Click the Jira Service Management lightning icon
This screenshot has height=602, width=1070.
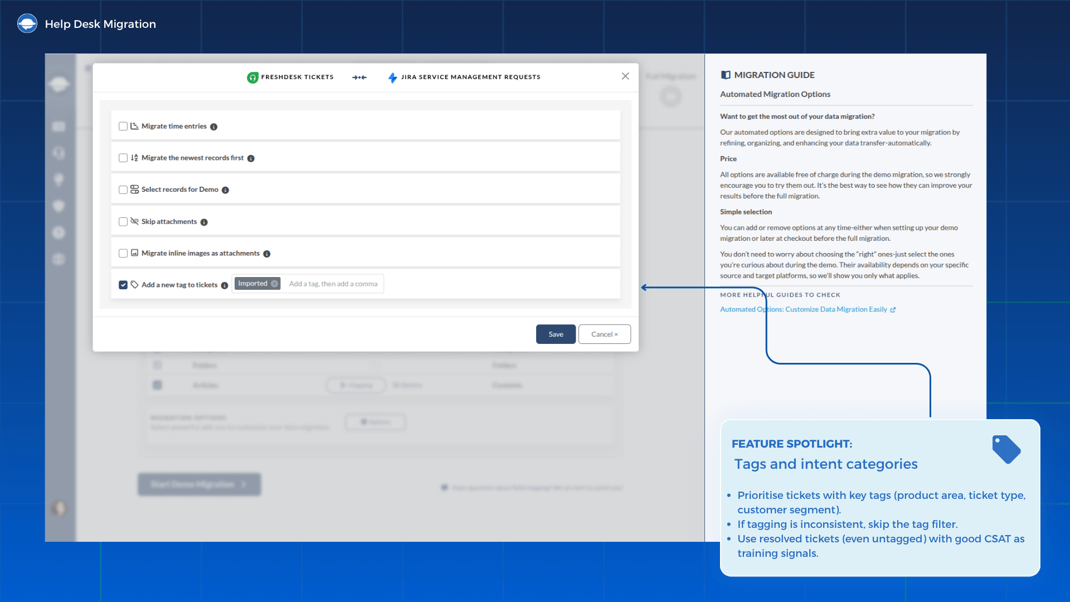392,77
